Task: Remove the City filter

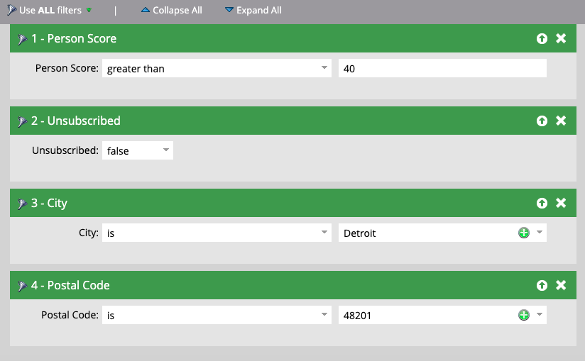Action: click(561, 203)
